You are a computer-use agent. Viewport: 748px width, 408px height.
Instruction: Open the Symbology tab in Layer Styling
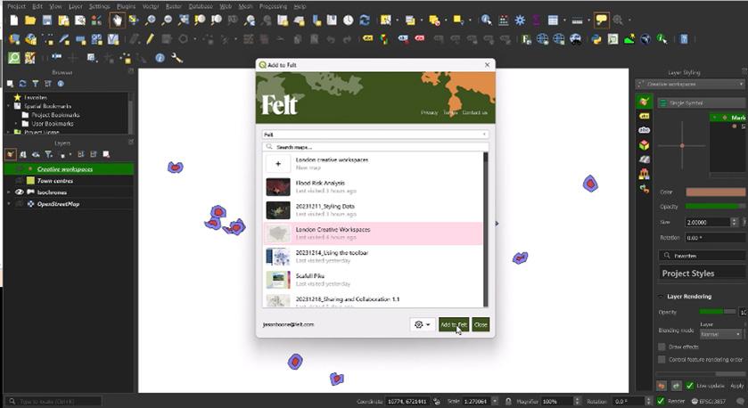pyautogui.click(x=644, y=101)
